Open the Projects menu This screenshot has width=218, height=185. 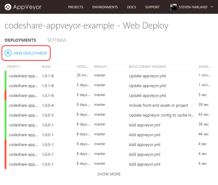point(76,7)
